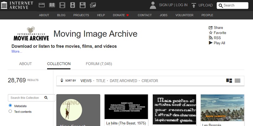Screen dimensions: 253x126
Task: Click the Log In link
Action: [182, 5]
